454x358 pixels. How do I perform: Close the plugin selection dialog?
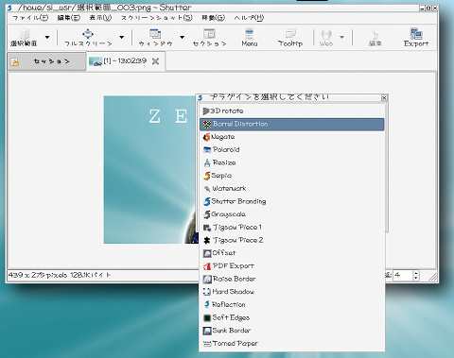(384, 97)
